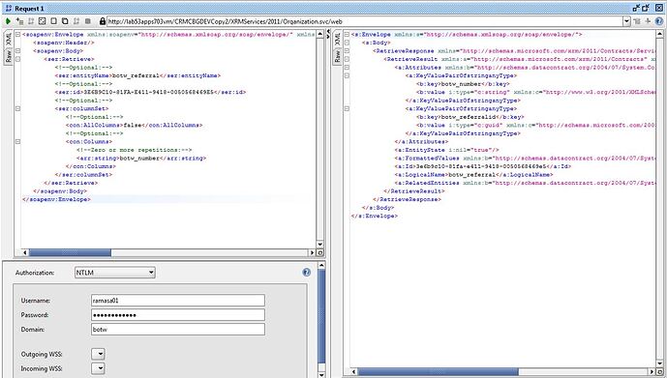Screen dimensions: 667x378
Task: Switch response editor to XML tab
Action: (337, 39)
